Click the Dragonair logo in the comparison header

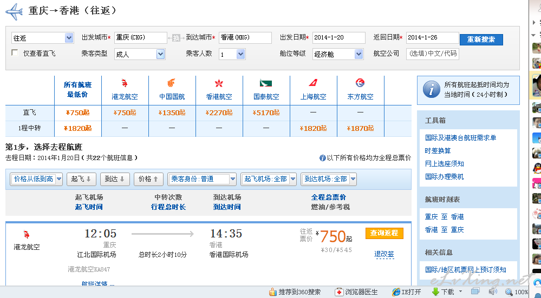point(125,83)
